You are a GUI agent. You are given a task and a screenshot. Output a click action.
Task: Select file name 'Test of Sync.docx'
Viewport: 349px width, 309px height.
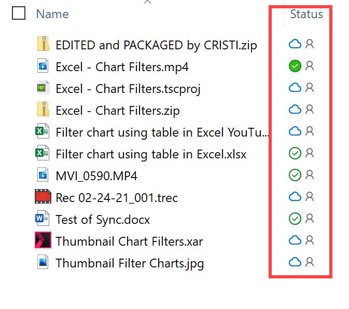click(x=103, y=220)
